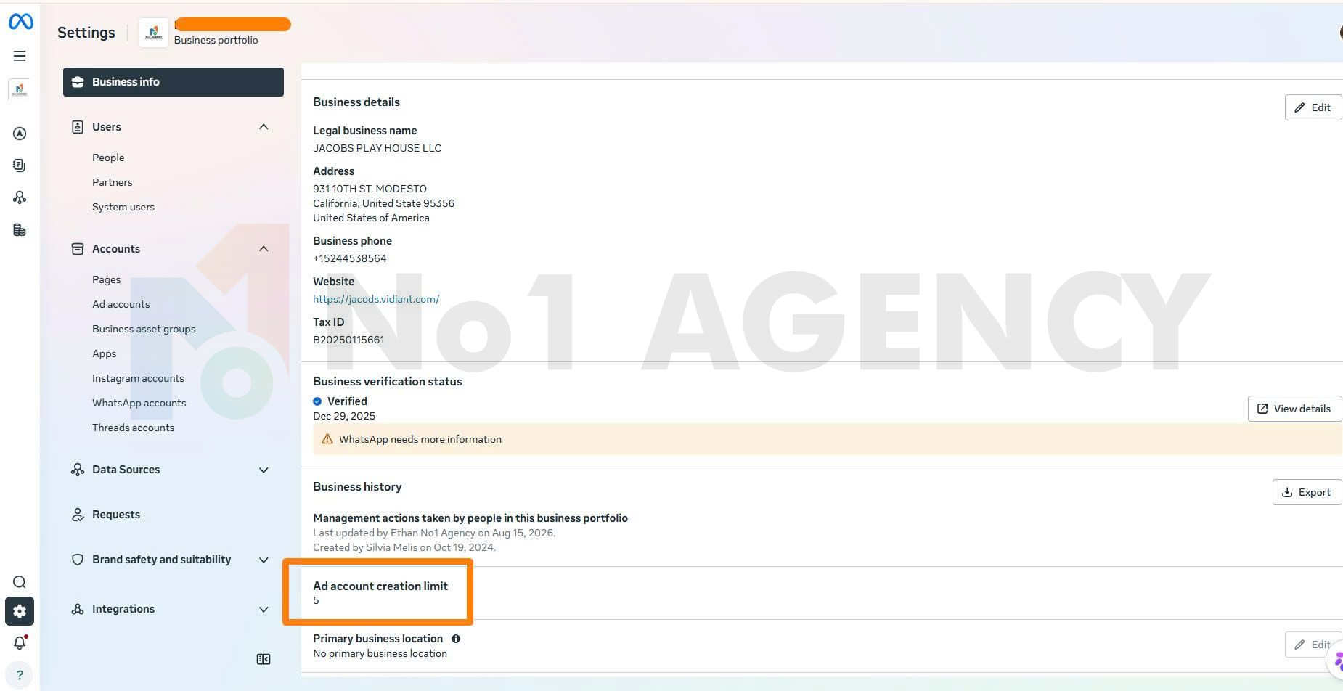
Task: Open Pages under Accounts
Action: [x=107, y=279]
